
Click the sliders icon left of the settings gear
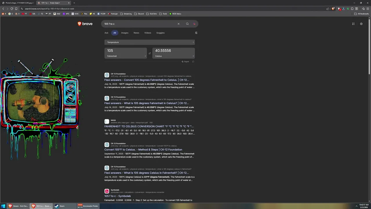353,24
